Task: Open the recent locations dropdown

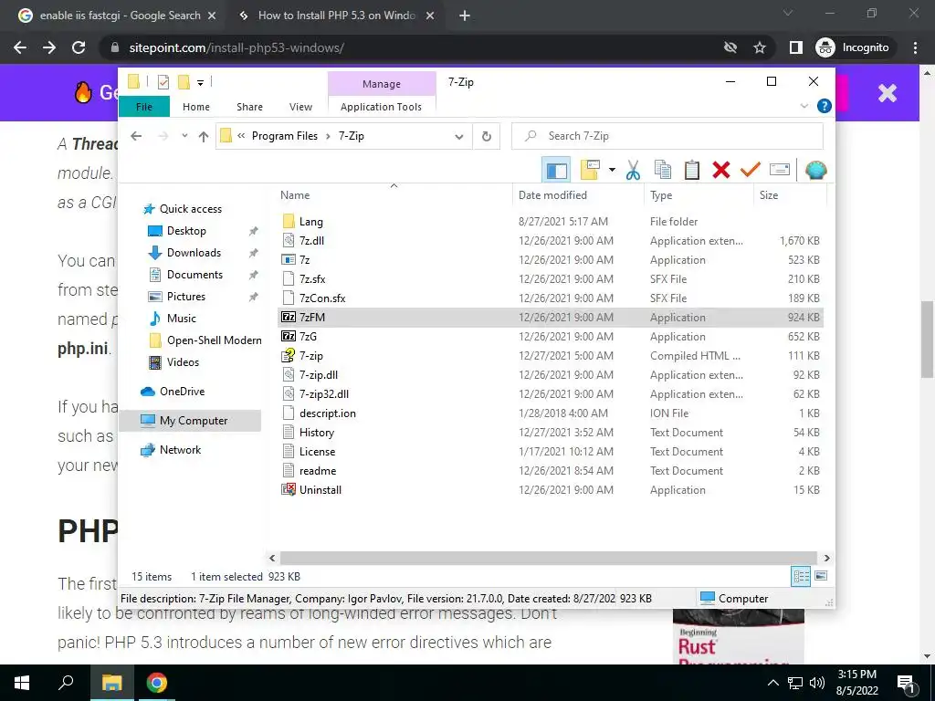Action: (184, 136)
